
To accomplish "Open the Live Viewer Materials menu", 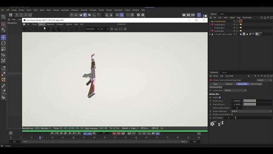I will 50,24.
